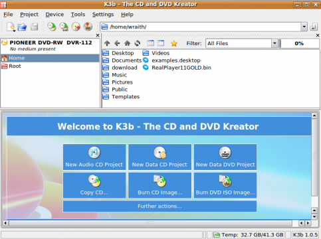Open the Settings menu
This screenshot has height=239, width=321.
[103, 15]
